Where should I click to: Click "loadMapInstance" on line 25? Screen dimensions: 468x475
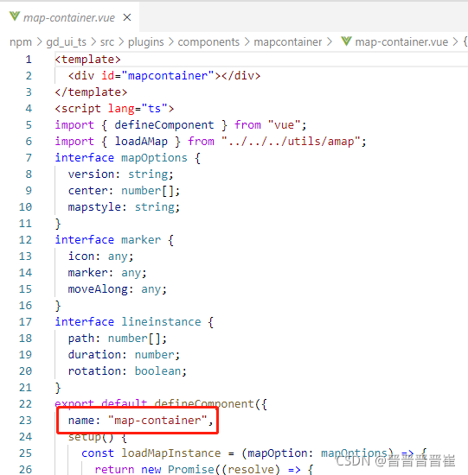pyautogui.click(x=171, y=453)
